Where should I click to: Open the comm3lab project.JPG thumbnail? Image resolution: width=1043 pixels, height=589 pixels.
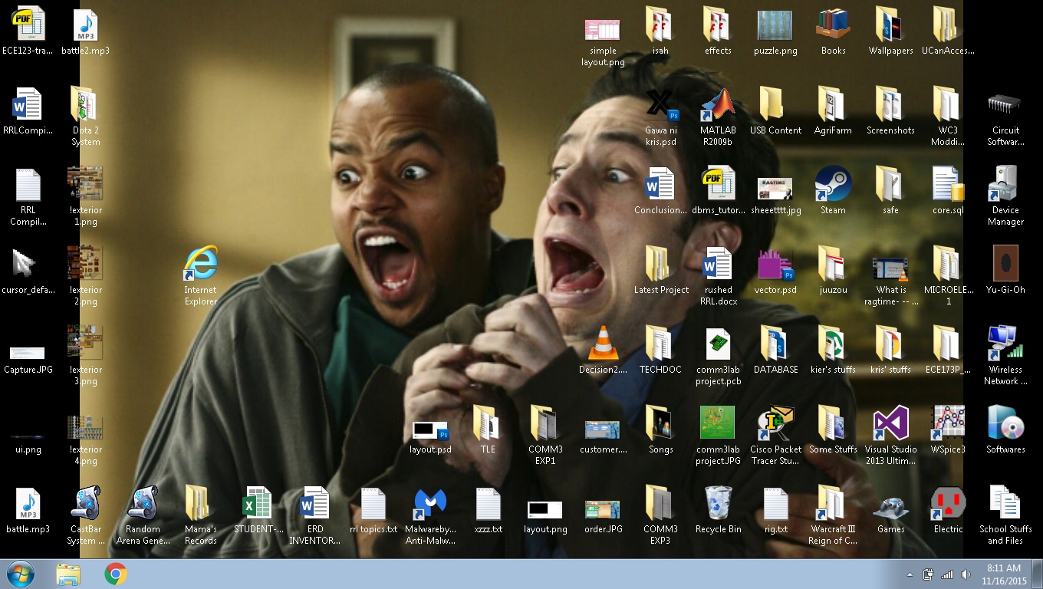click(x=718, y=423)
